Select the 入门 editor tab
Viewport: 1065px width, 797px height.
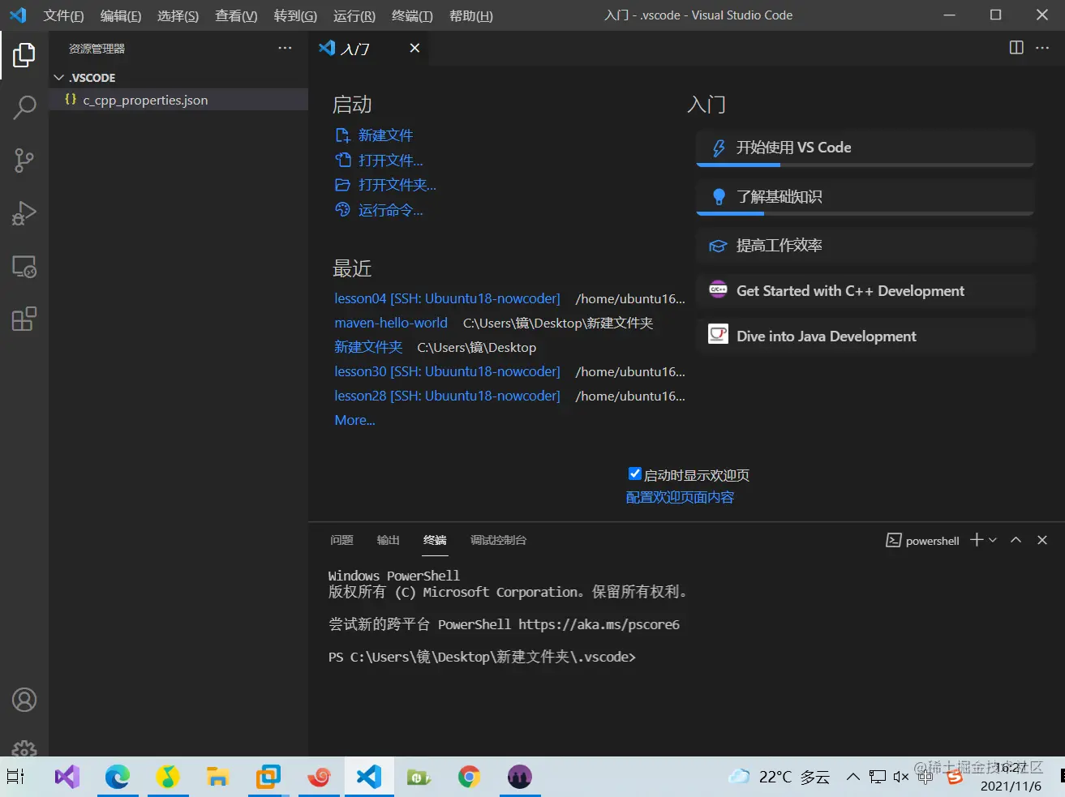click(368, 48)
